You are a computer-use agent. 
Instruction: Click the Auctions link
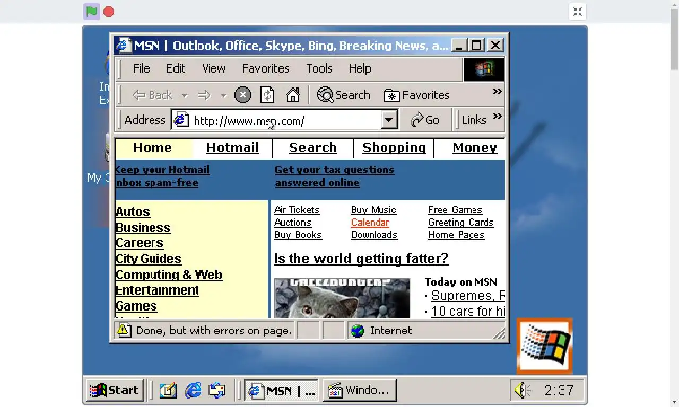click(293, 223)
